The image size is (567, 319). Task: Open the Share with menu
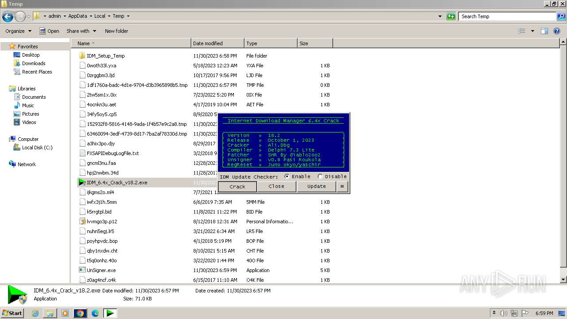81,31
